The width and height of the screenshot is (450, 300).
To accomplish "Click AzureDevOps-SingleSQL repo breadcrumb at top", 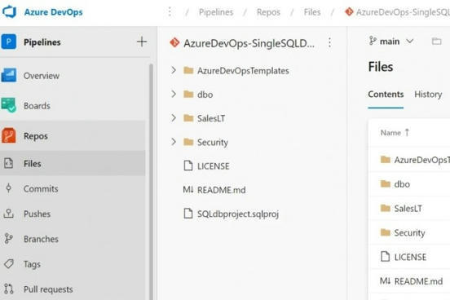I will [x=398, y=12].
